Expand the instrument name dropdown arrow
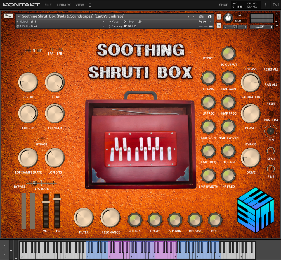This screenshot has width=281, height=260. [19, 16]
